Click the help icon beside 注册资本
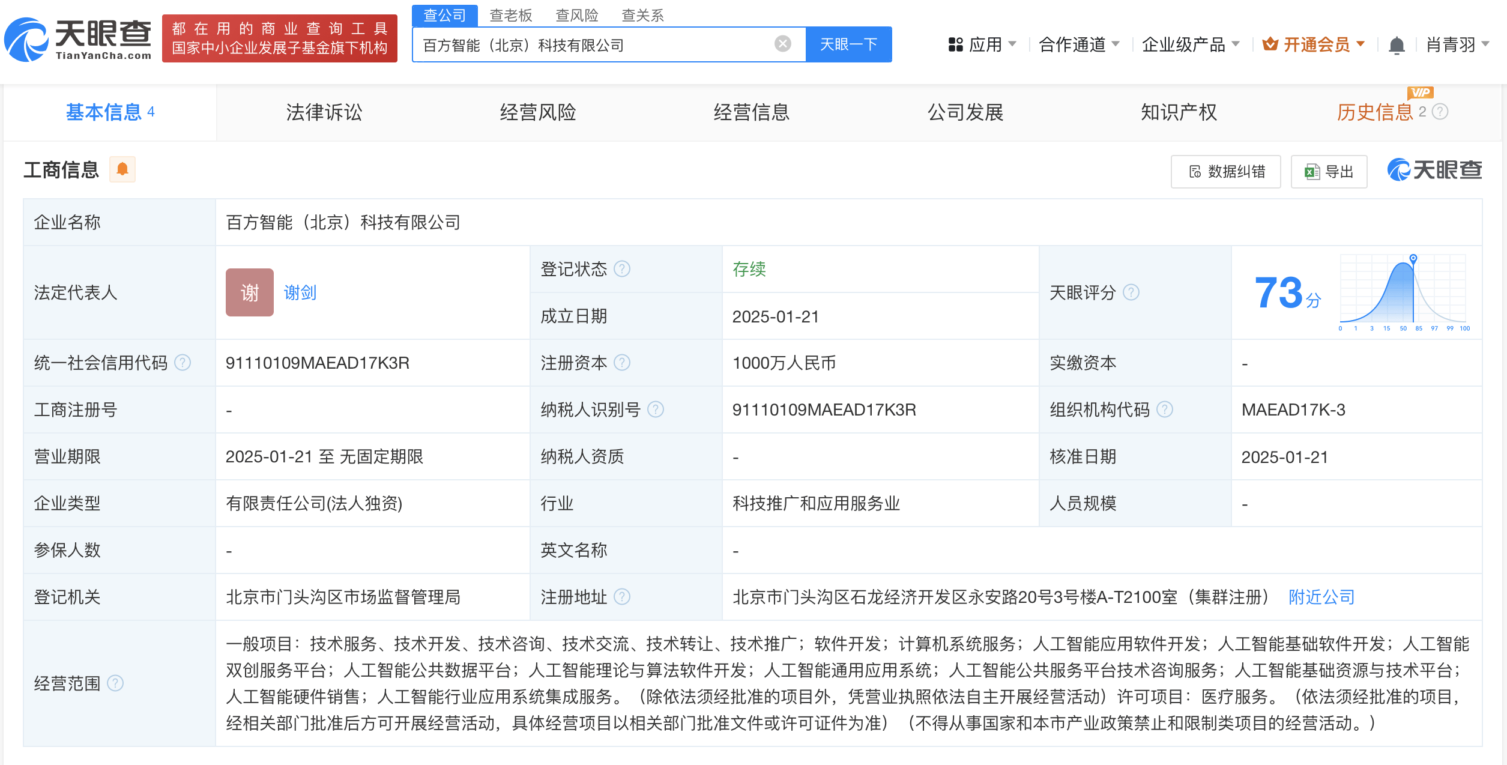The height and width of the screenshot is (765, 1507). click(x=624, y=363)
